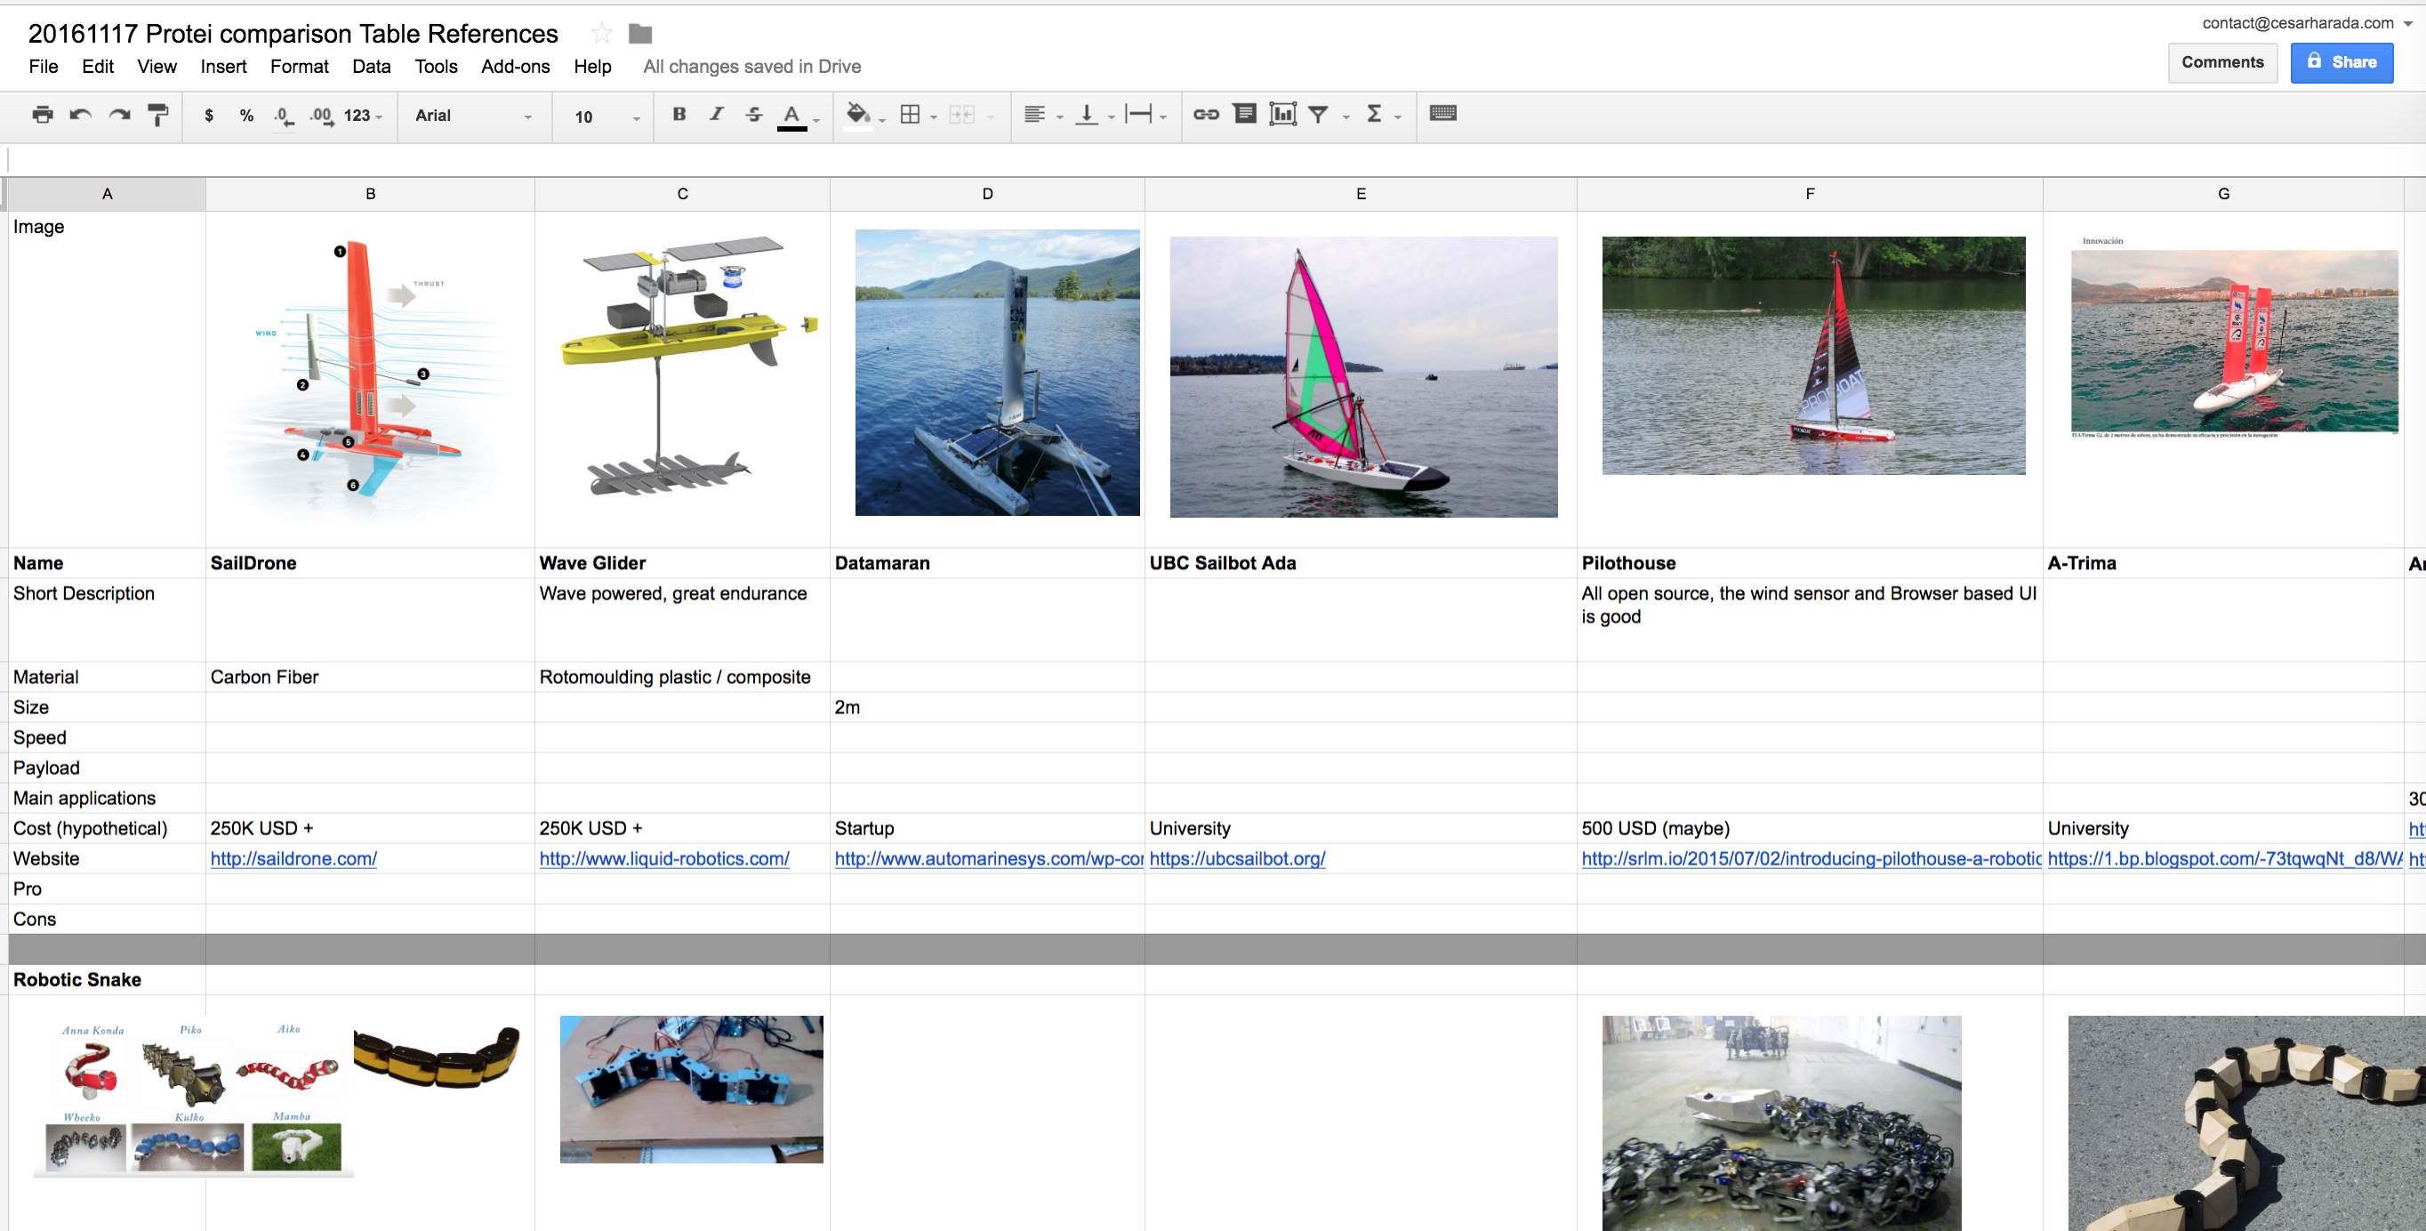The width and height of the screenshot is (2426, 1231).
Task: Click the move-to-folder icon
Action: tap(640, 34)
